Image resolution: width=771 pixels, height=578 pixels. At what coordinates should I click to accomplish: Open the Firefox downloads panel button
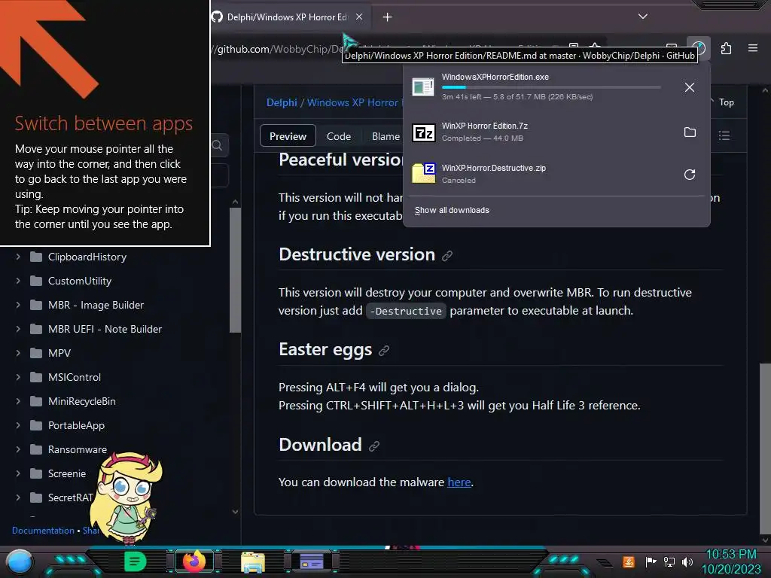tap(698, 48)
